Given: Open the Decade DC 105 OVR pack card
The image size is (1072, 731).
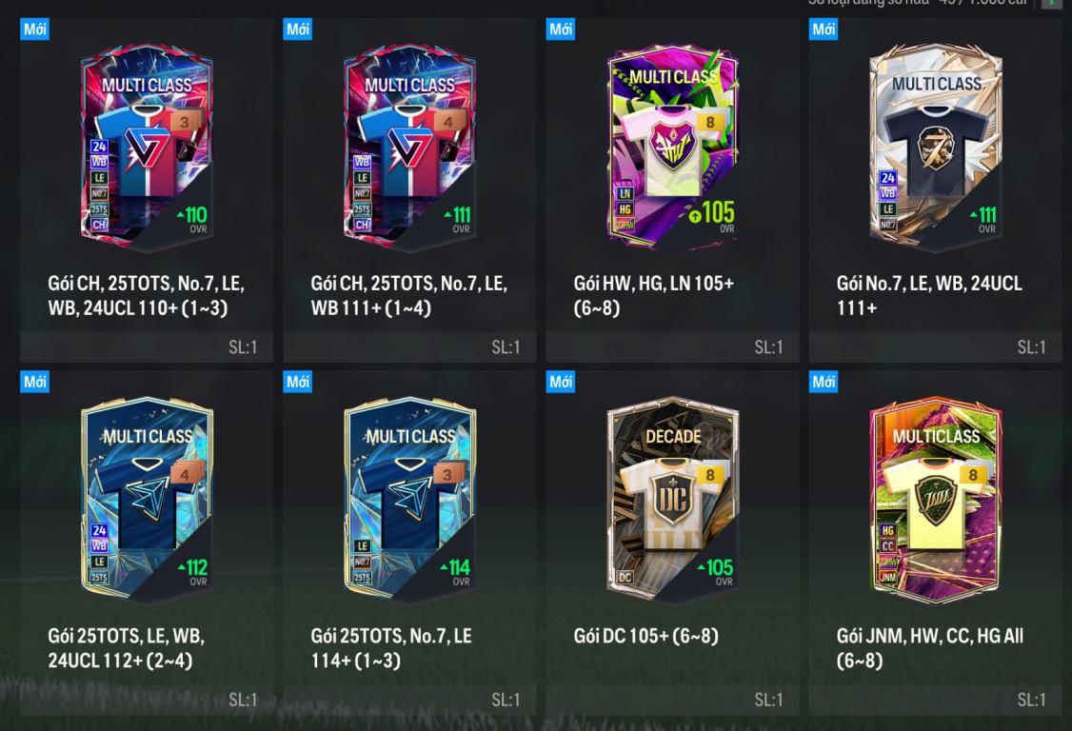Looking at the screenshot, I should tap(673, 502).
